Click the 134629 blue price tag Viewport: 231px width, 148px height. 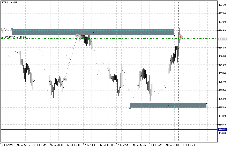pos(222,129)
